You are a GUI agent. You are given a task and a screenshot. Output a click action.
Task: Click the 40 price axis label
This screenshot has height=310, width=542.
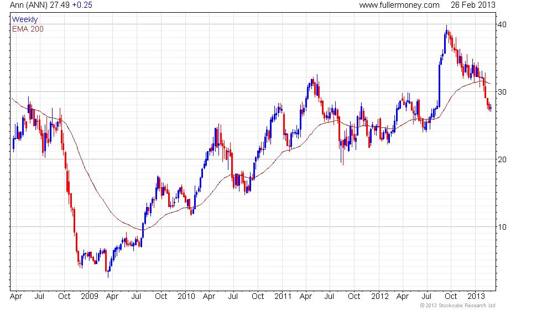coord(502,24)
